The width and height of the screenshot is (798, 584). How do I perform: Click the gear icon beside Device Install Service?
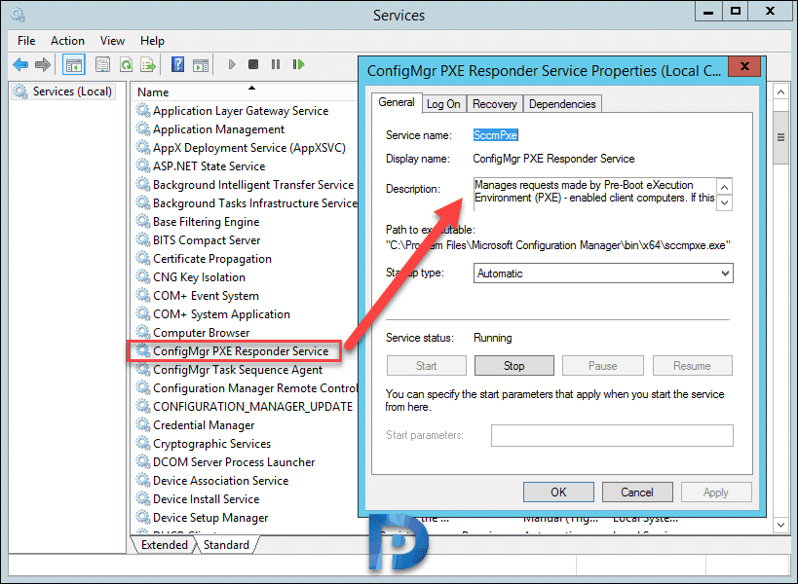click(143, 499)
